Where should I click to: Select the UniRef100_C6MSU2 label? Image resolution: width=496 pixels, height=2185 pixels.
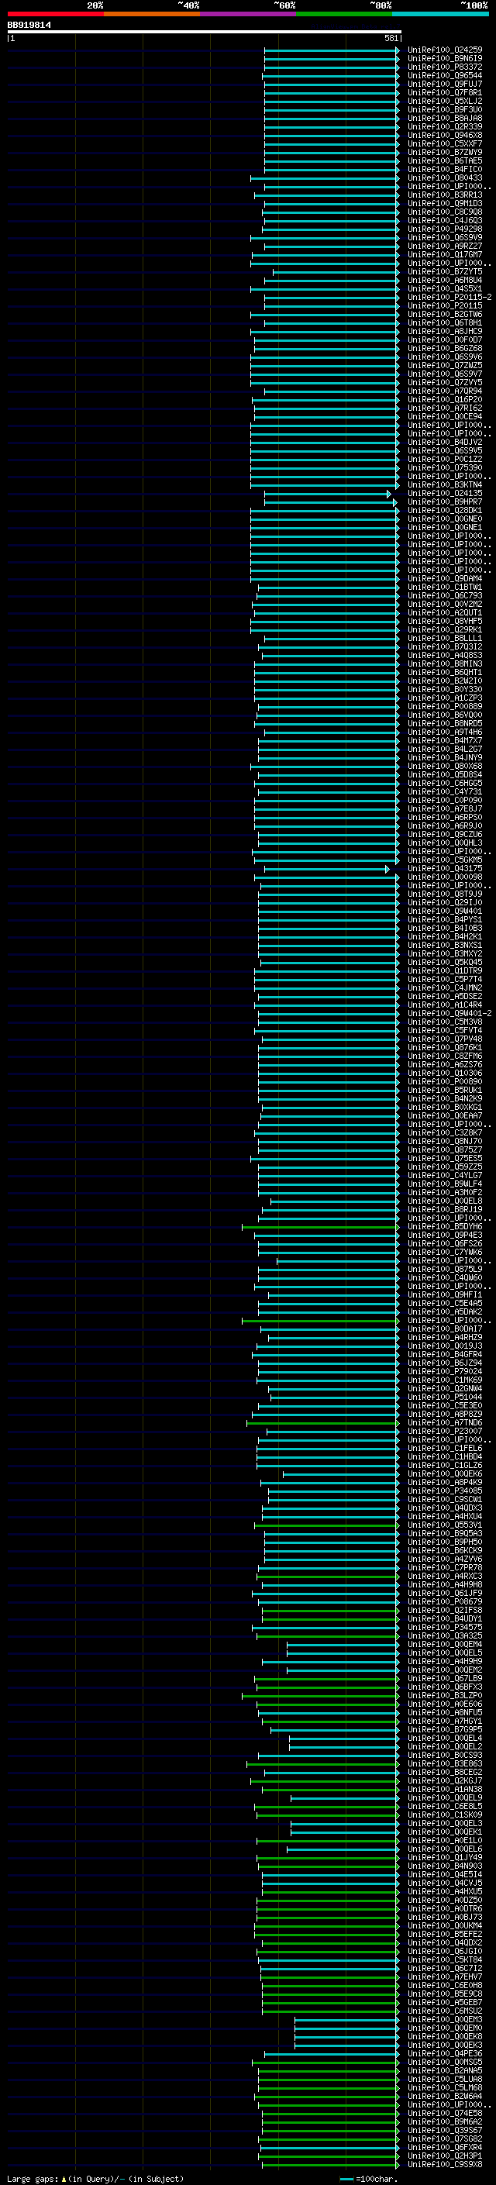pyautogui.click(x=444, y=2011)
